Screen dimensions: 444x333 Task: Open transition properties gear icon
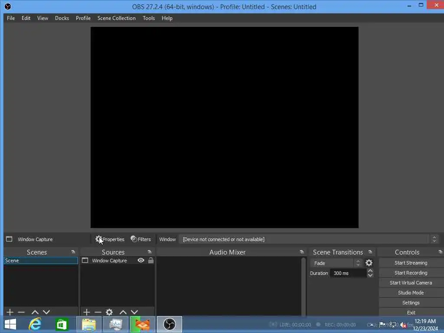point(369,263)
